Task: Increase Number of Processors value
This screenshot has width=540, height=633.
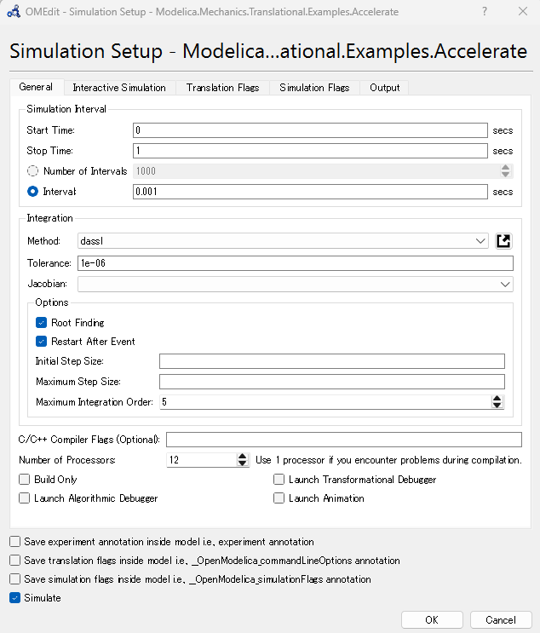Action: click(x=242, y=456)
